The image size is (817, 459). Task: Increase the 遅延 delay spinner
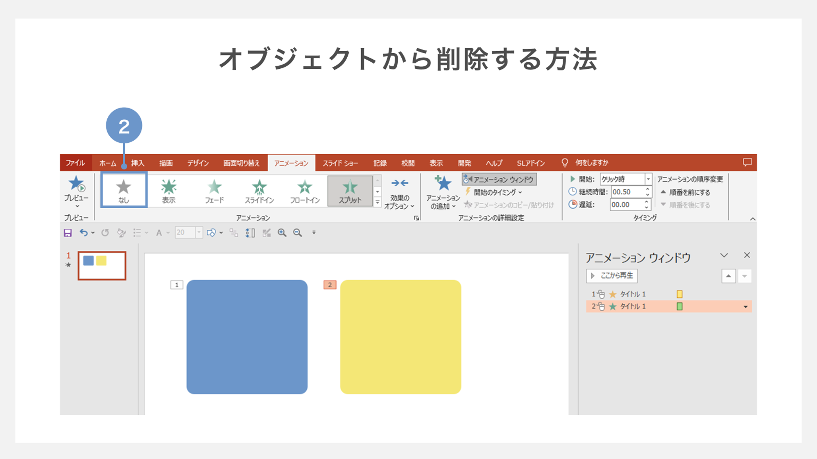(x=647, y=202)
